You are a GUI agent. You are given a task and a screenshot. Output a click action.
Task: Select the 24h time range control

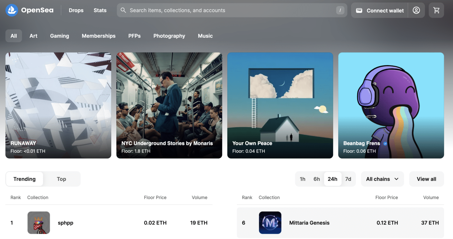(x=333, y=179)
